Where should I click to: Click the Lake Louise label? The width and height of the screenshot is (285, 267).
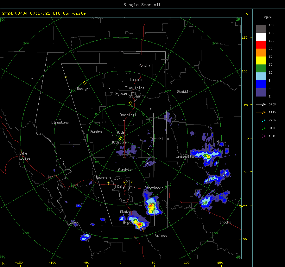tap(24, 156)
